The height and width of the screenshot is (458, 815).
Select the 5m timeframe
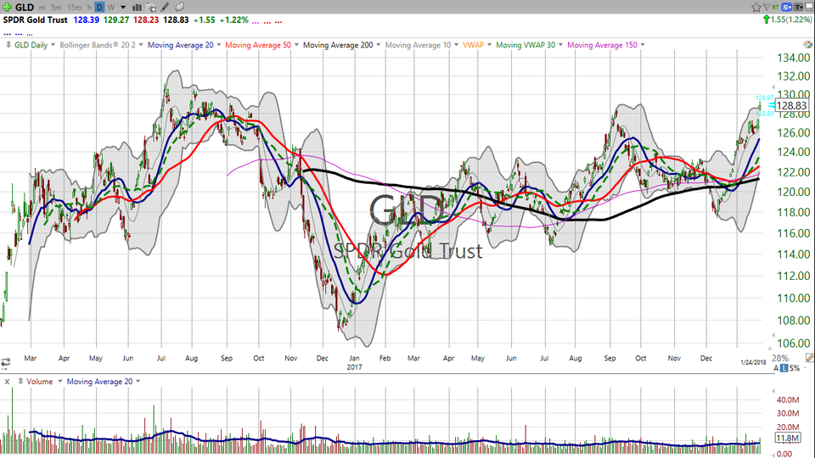[56, 8]
